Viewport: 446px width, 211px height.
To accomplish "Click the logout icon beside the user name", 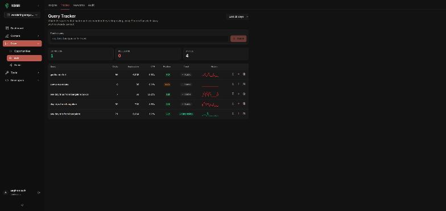I will 39,193.
